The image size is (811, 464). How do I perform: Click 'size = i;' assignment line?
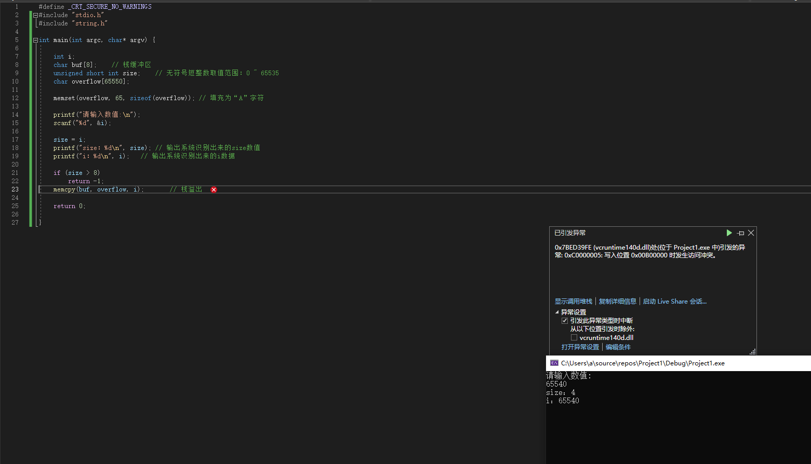70,140
